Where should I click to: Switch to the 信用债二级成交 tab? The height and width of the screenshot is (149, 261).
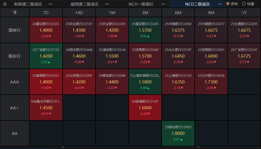[x=85, y=4]
